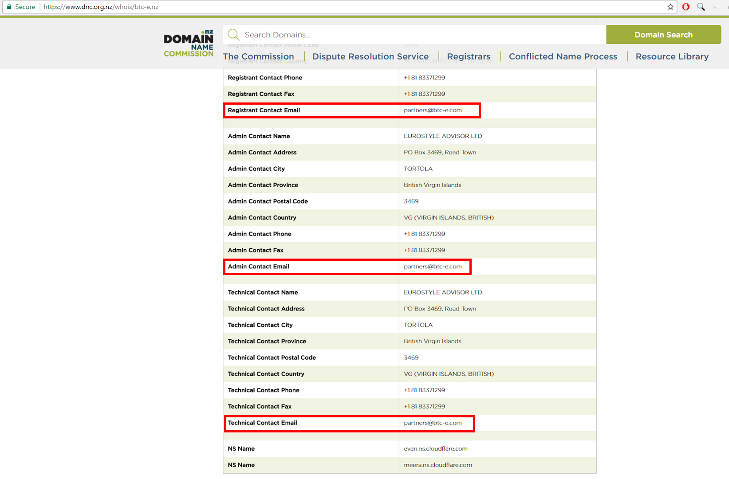Select 3469 in Admin Contact Postal Code row
This screenshot has height=479, width=729.
point(411,201)
